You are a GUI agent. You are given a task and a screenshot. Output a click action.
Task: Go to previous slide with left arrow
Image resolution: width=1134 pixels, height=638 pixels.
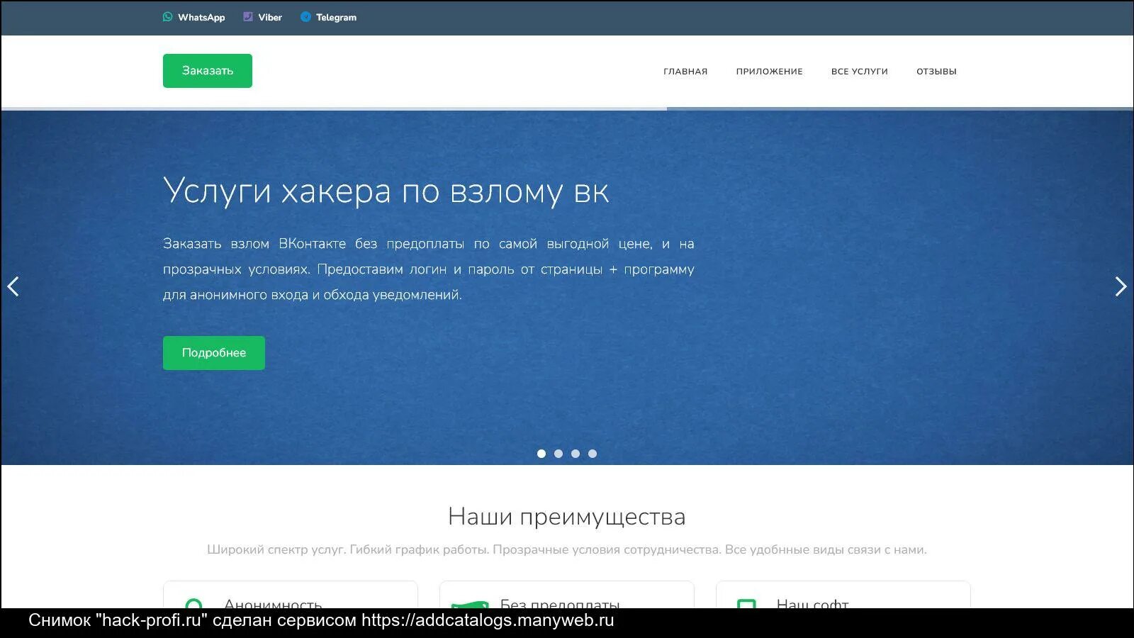click(13, 286)
